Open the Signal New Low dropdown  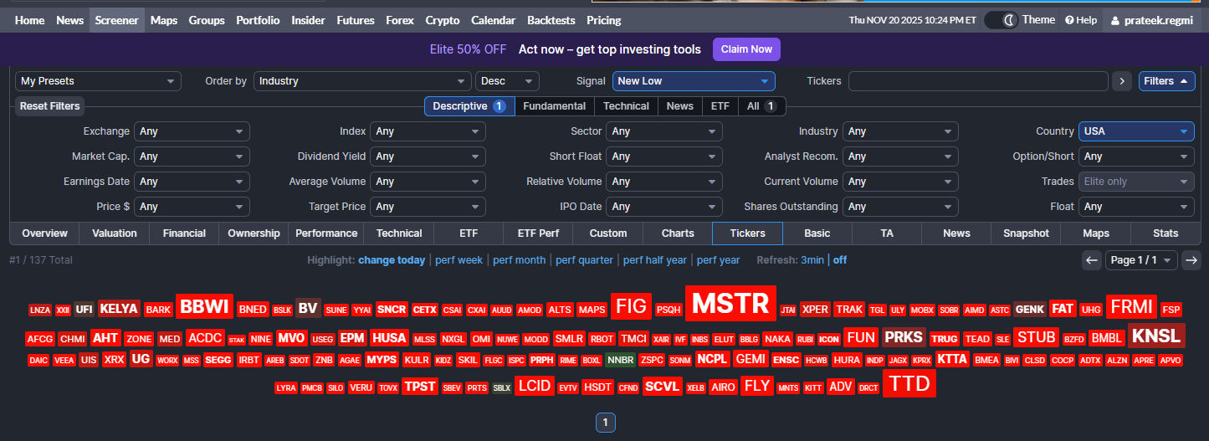pos(694,81)
